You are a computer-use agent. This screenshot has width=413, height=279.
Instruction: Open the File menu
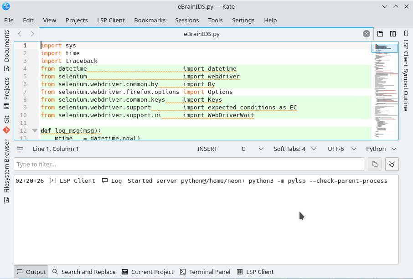pos(9,20)
